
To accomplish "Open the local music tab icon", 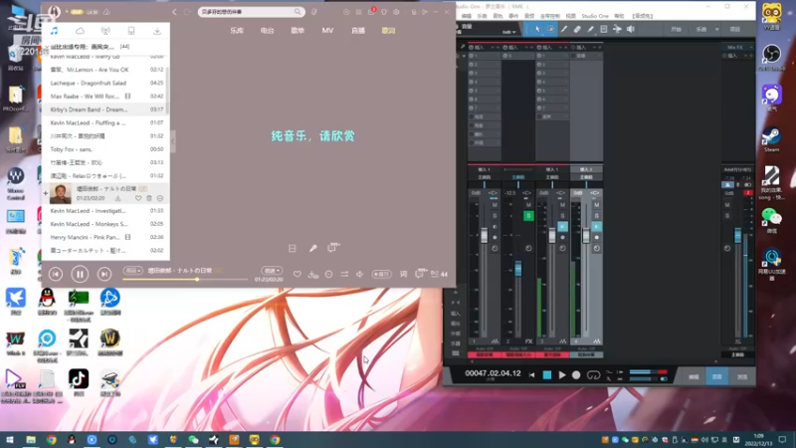I will (x=54, y=31).
